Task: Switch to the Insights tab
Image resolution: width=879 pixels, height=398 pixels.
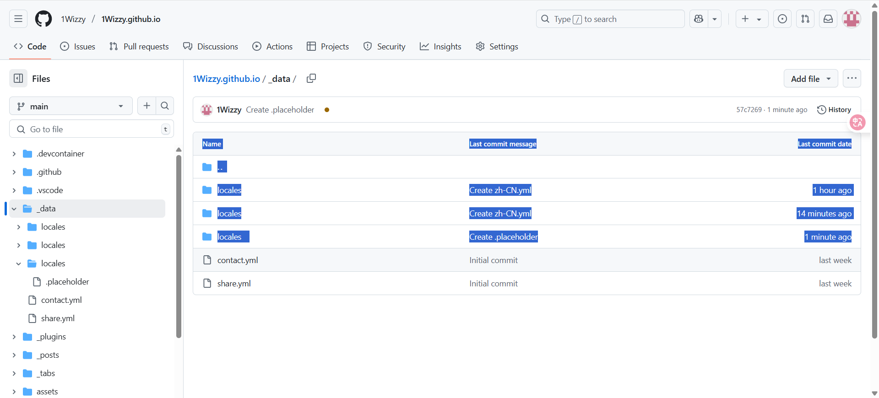Action: click(x=440, y=46)
